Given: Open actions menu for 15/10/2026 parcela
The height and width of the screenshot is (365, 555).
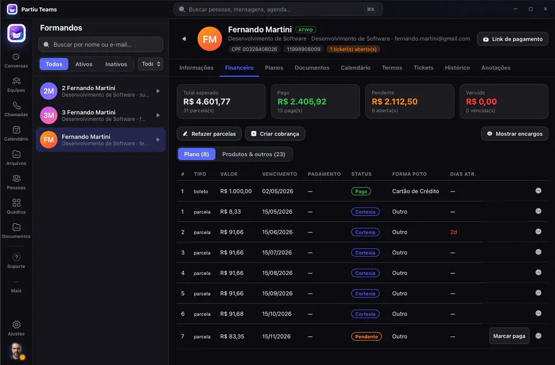Looking at the screenshot, I should coord(538,314).
